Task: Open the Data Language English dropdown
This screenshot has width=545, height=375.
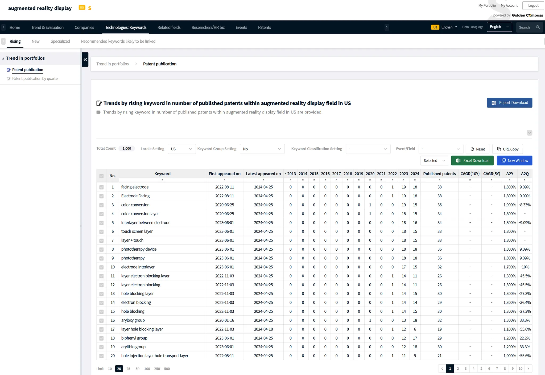Action: 499,27
